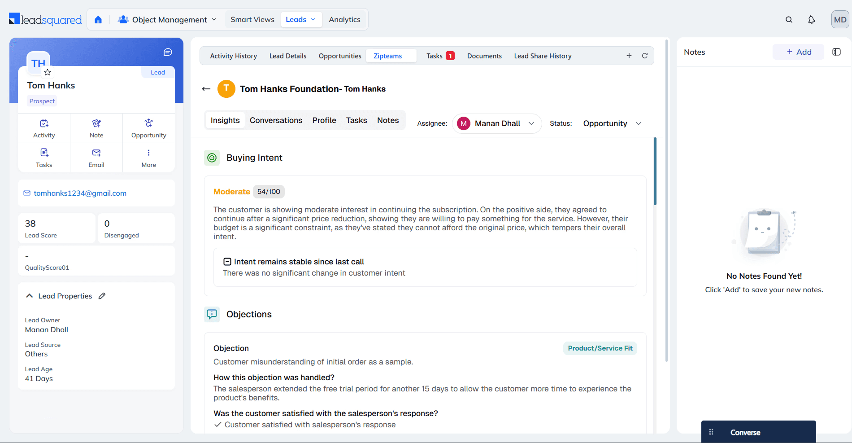Viewport: 852px width, 443px height.
Task: Switch to the Conversations sub-tab
Action: pos(276,120)
